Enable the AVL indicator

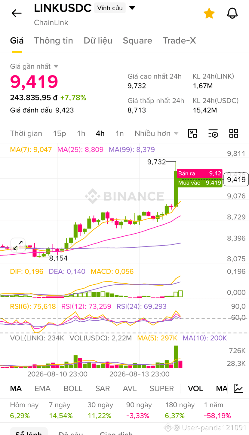coord(130,388)
